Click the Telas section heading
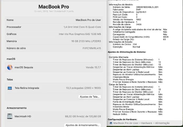Image resolution: width=183 pixels, height=127 pixels. point(10,80)
